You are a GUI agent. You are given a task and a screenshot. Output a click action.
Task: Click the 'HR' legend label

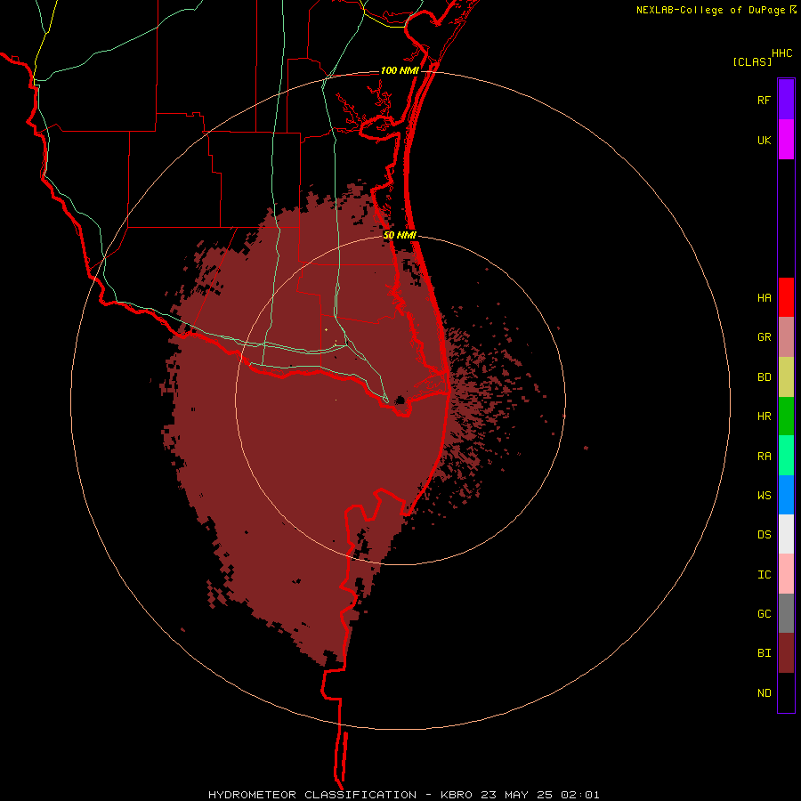764,416
